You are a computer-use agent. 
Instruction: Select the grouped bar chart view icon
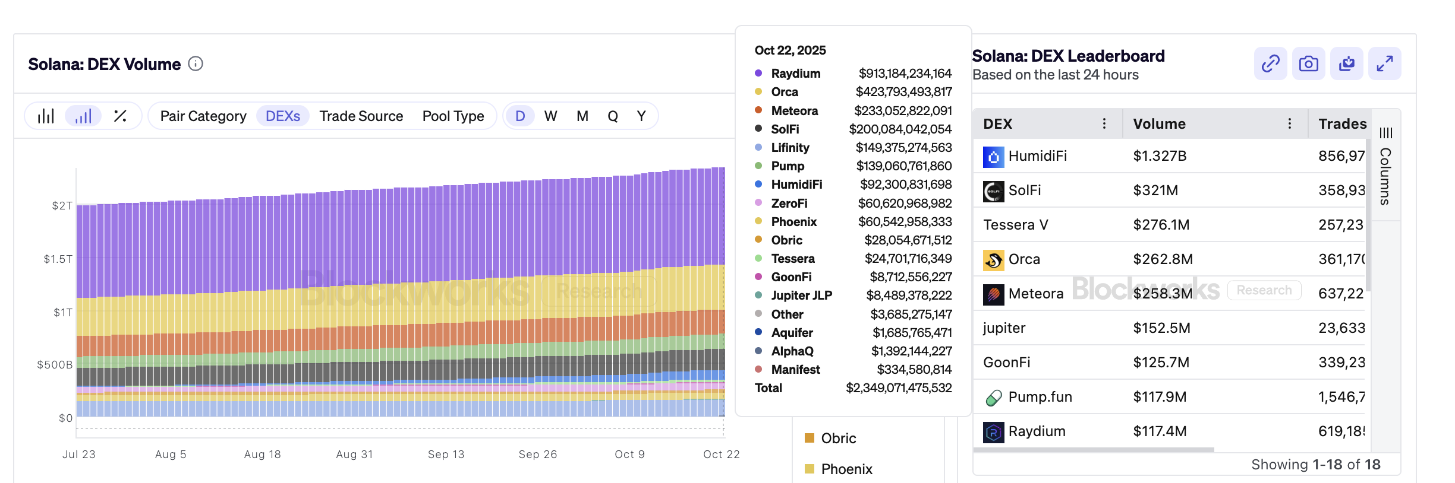coord(46,116)
